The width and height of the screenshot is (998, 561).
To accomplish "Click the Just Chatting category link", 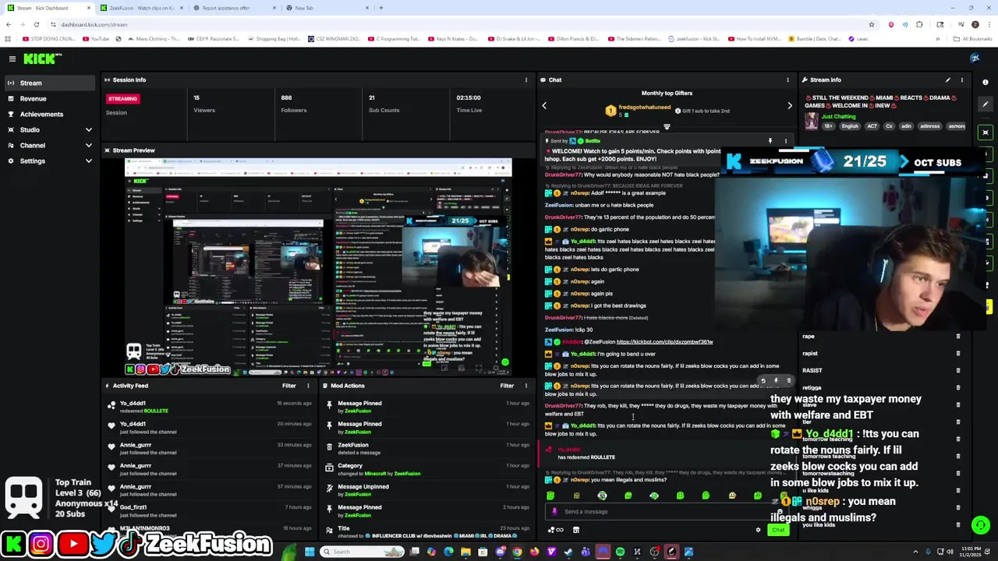I will click(x=838, y=116).
